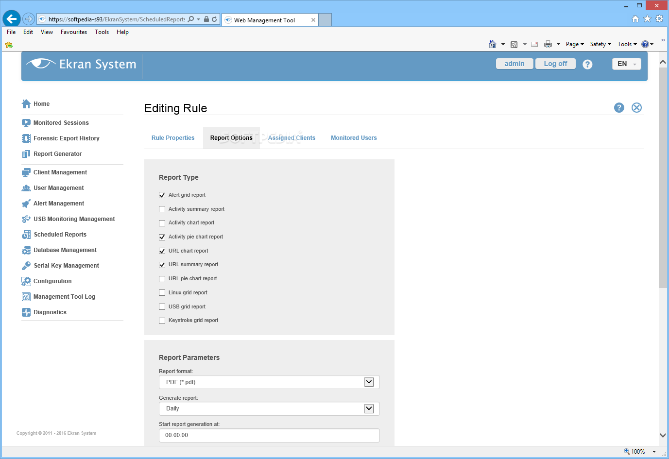Enable Activity summary report checkbox
The image size is (669, 459).
tap(162, 209)
